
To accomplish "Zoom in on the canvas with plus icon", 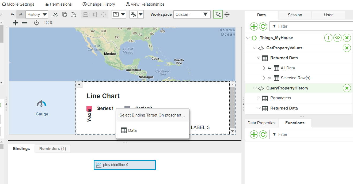I will coord(15,23).
